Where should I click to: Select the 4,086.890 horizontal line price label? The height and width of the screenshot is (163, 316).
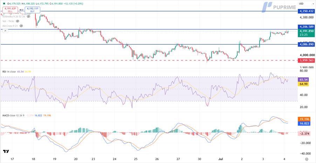click(x=306, y=44)
